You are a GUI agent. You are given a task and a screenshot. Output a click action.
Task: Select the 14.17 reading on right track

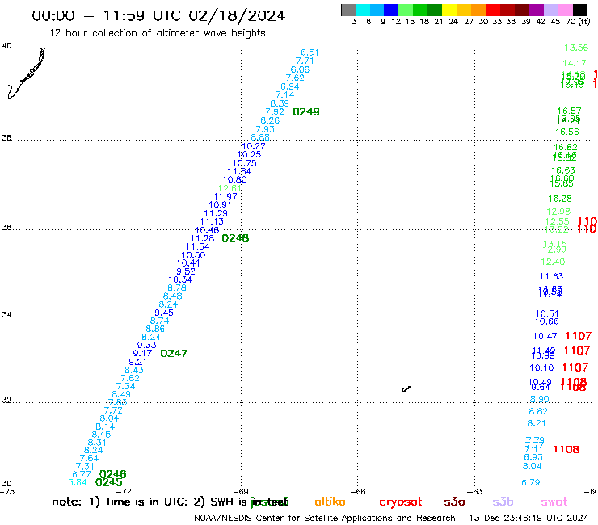[x=575, y=63]
